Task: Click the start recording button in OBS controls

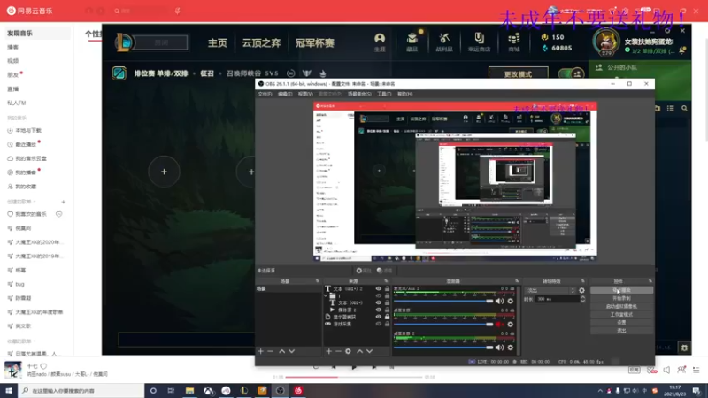Action: pos(621,298)
